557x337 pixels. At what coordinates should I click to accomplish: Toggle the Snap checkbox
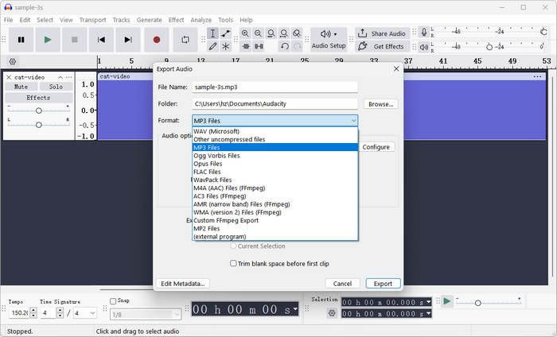pyautogui.click(x=113, y=300)
